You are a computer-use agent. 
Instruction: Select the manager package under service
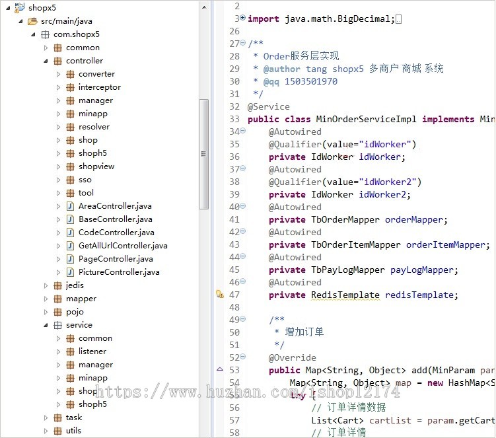click(96, 365)
